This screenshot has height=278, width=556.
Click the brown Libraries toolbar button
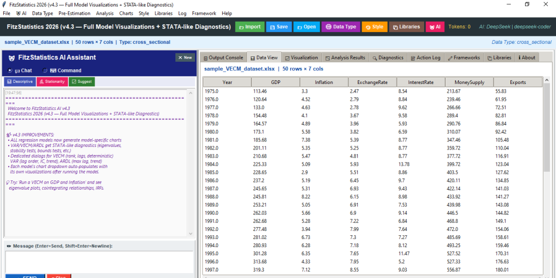pos(406,27)
